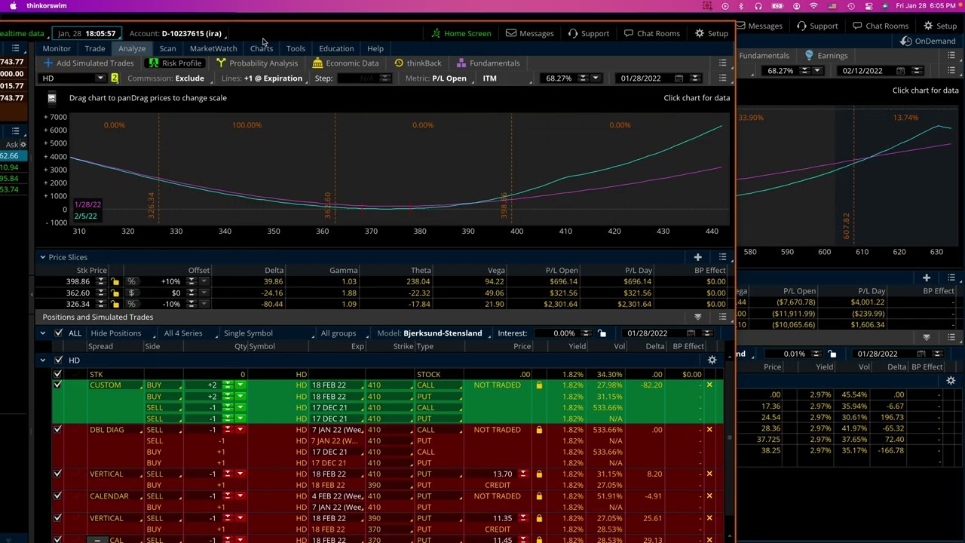
Task: Open the ITM dropdown
Action: (507, 78)
